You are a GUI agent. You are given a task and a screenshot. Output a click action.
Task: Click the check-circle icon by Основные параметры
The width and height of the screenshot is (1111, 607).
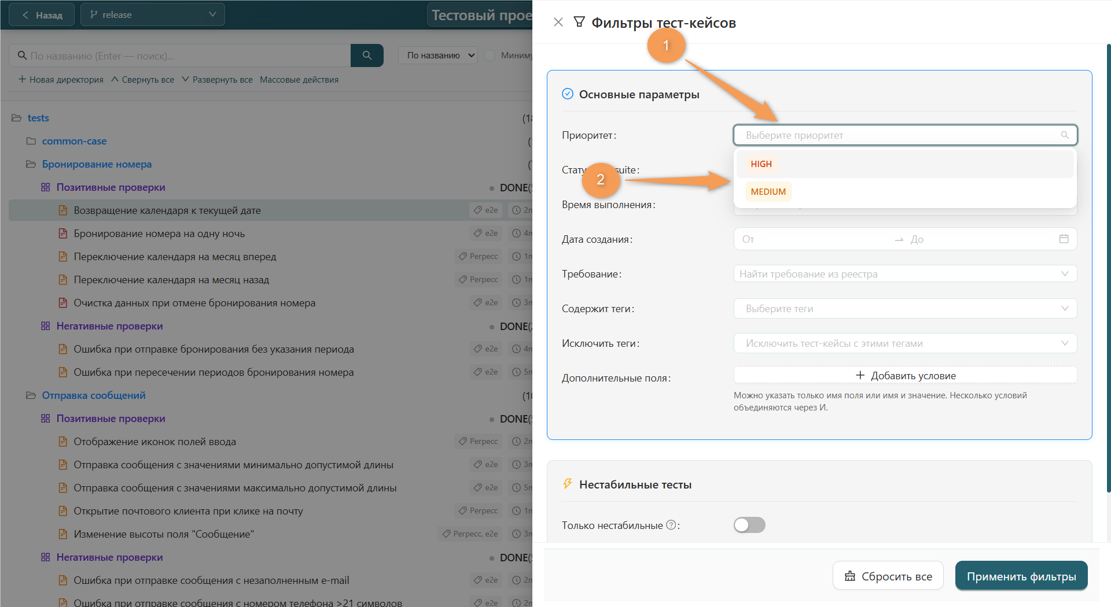pos(568,94)
